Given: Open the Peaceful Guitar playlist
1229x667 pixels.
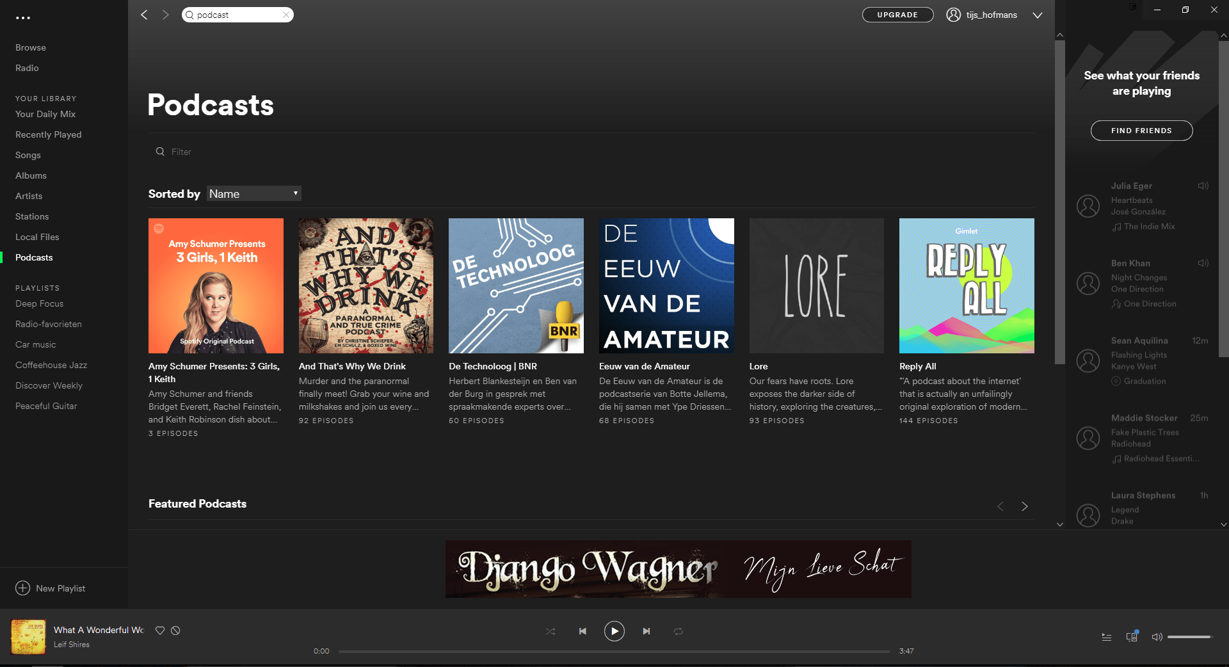Looking at the screenshot, I should click(x=46, y=406).
